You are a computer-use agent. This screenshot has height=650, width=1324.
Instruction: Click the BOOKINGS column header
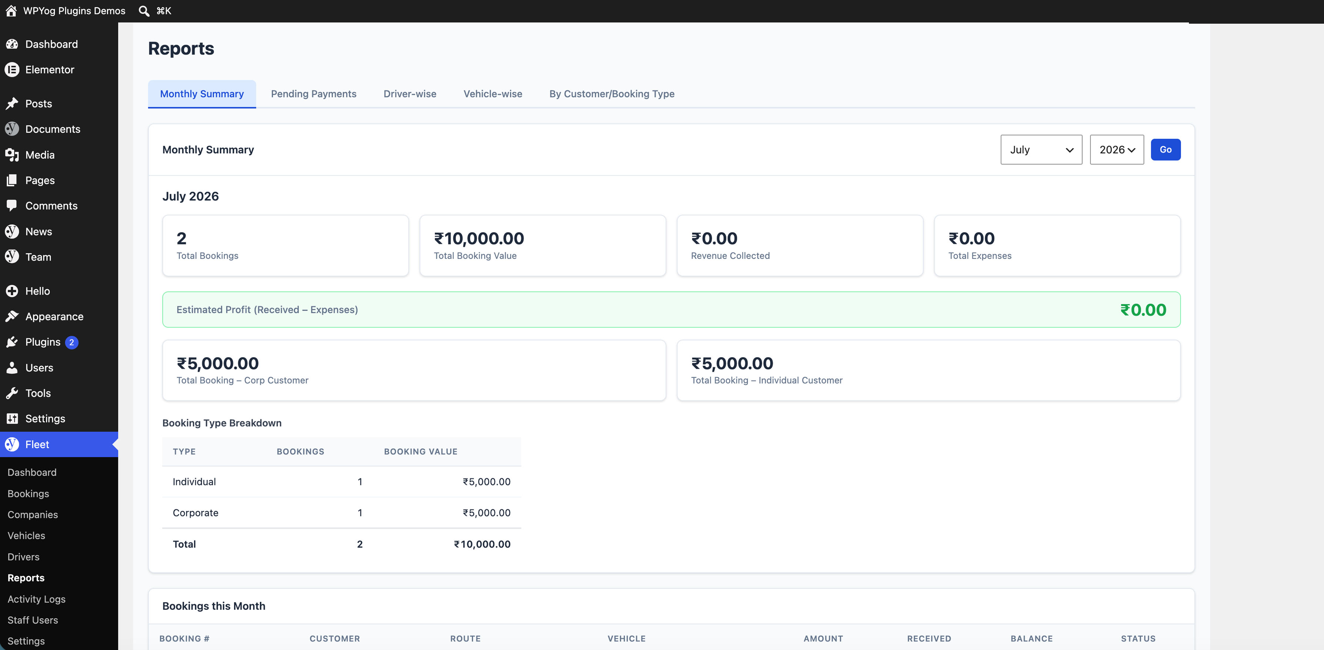(300, 452)
